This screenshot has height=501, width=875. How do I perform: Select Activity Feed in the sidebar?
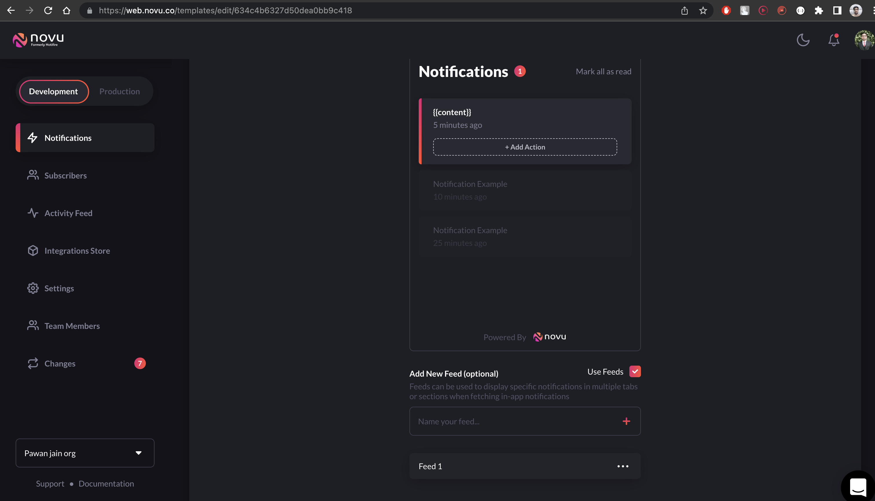coord(68,213)
